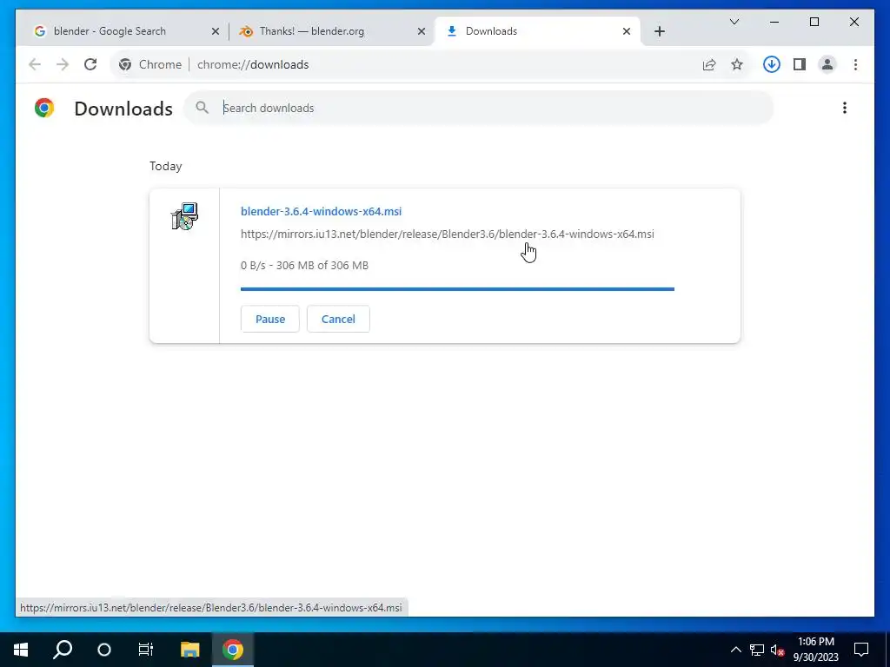The width and height of the screenshot is (890, 667).
Task: Click the network tray icon
Action: (x=757, y=650)
